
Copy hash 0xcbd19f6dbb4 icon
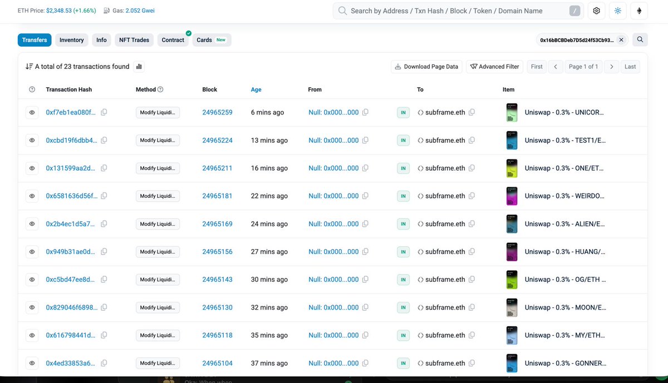click(104, 140)
